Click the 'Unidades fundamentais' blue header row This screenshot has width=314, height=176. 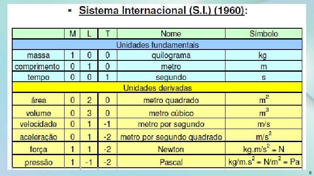coord(157,44)
